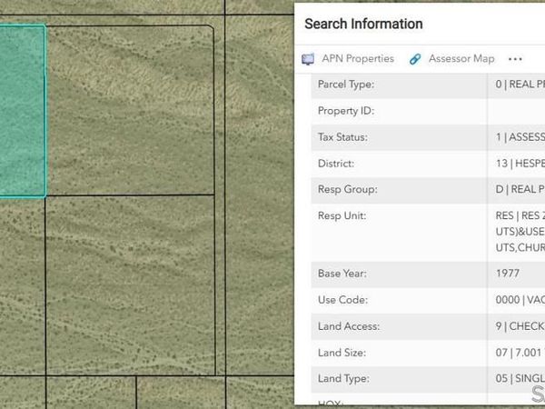Click the Land Type row label
The image size is (545, 409).
click(x=343, y=378)
